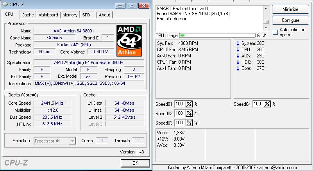Click the Specification field text
The width and height of the screenshot is (313, 171).
89,62
